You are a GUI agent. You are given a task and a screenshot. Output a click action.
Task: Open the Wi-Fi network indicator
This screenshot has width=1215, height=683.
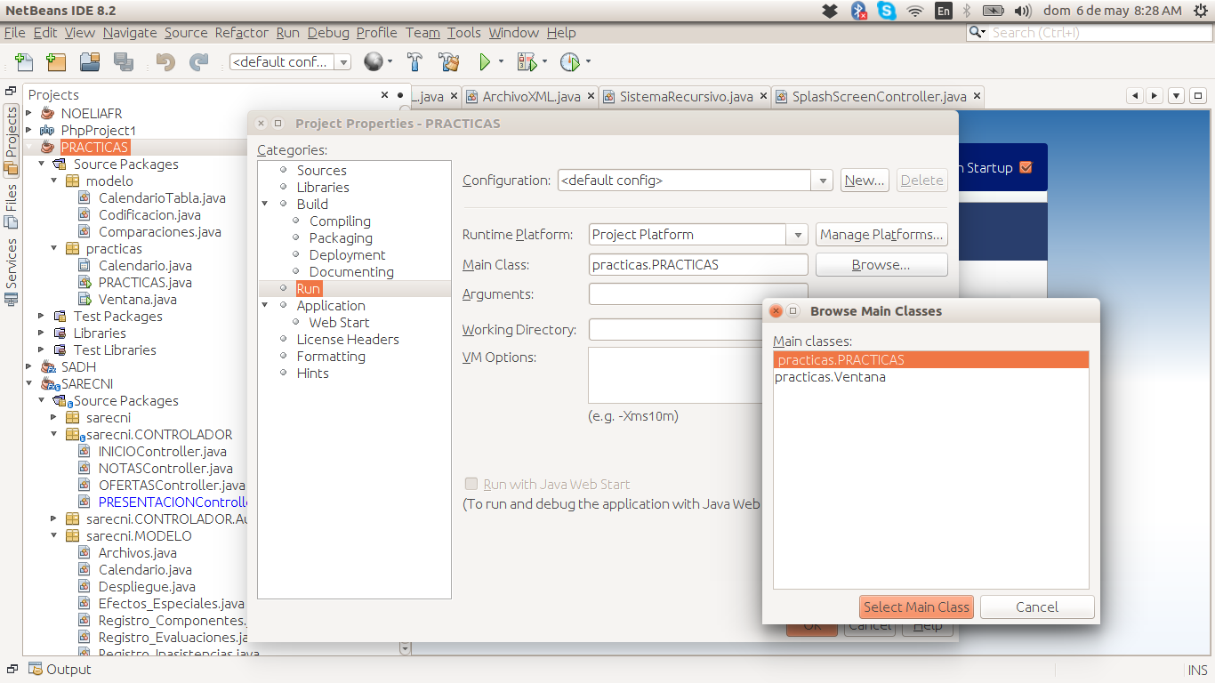pyautogui.click(x=915, y=11)
